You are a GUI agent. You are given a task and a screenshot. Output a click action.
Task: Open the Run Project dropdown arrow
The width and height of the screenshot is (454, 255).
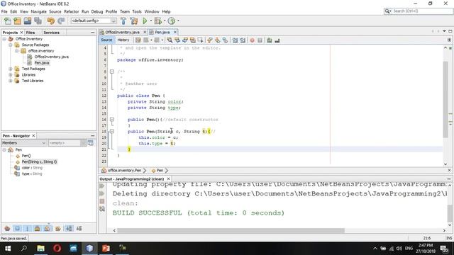[150, 21]
